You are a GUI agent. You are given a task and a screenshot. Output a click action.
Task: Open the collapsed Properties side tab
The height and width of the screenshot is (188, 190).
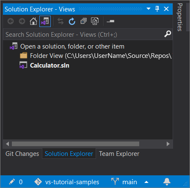pyautogui.click(x=180, y=17)
